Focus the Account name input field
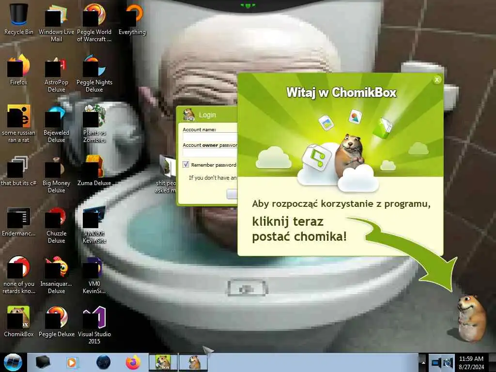This screenshot has width=496, height=372. [x=210, y=137]
